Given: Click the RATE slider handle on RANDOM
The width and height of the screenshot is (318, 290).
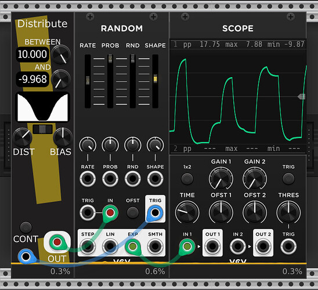Looking at the screenshot, I should click(x=88, y=81).
